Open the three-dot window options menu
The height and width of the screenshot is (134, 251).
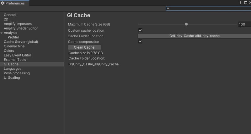point(241,3)
